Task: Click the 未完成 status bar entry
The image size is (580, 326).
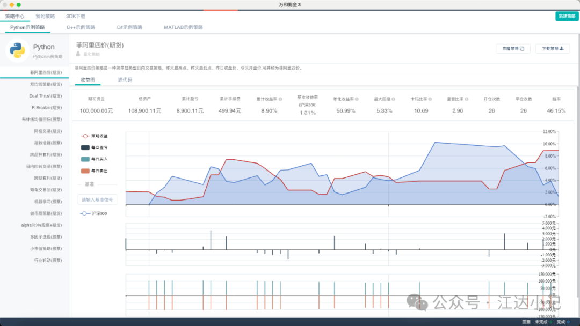Action: (543, 322)
